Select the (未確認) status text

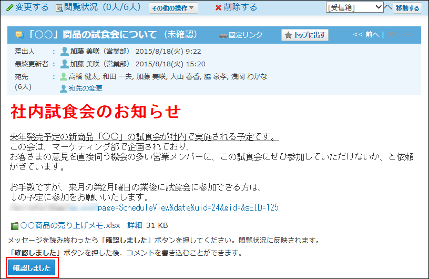coord(180,34)
